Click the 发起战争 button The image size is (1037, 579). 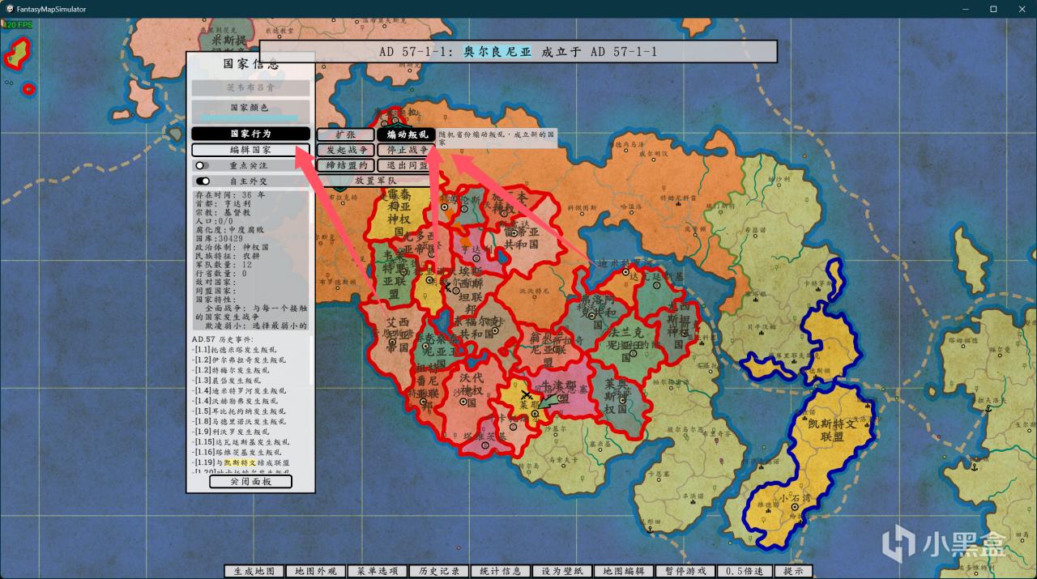click(x=346, y=150)
